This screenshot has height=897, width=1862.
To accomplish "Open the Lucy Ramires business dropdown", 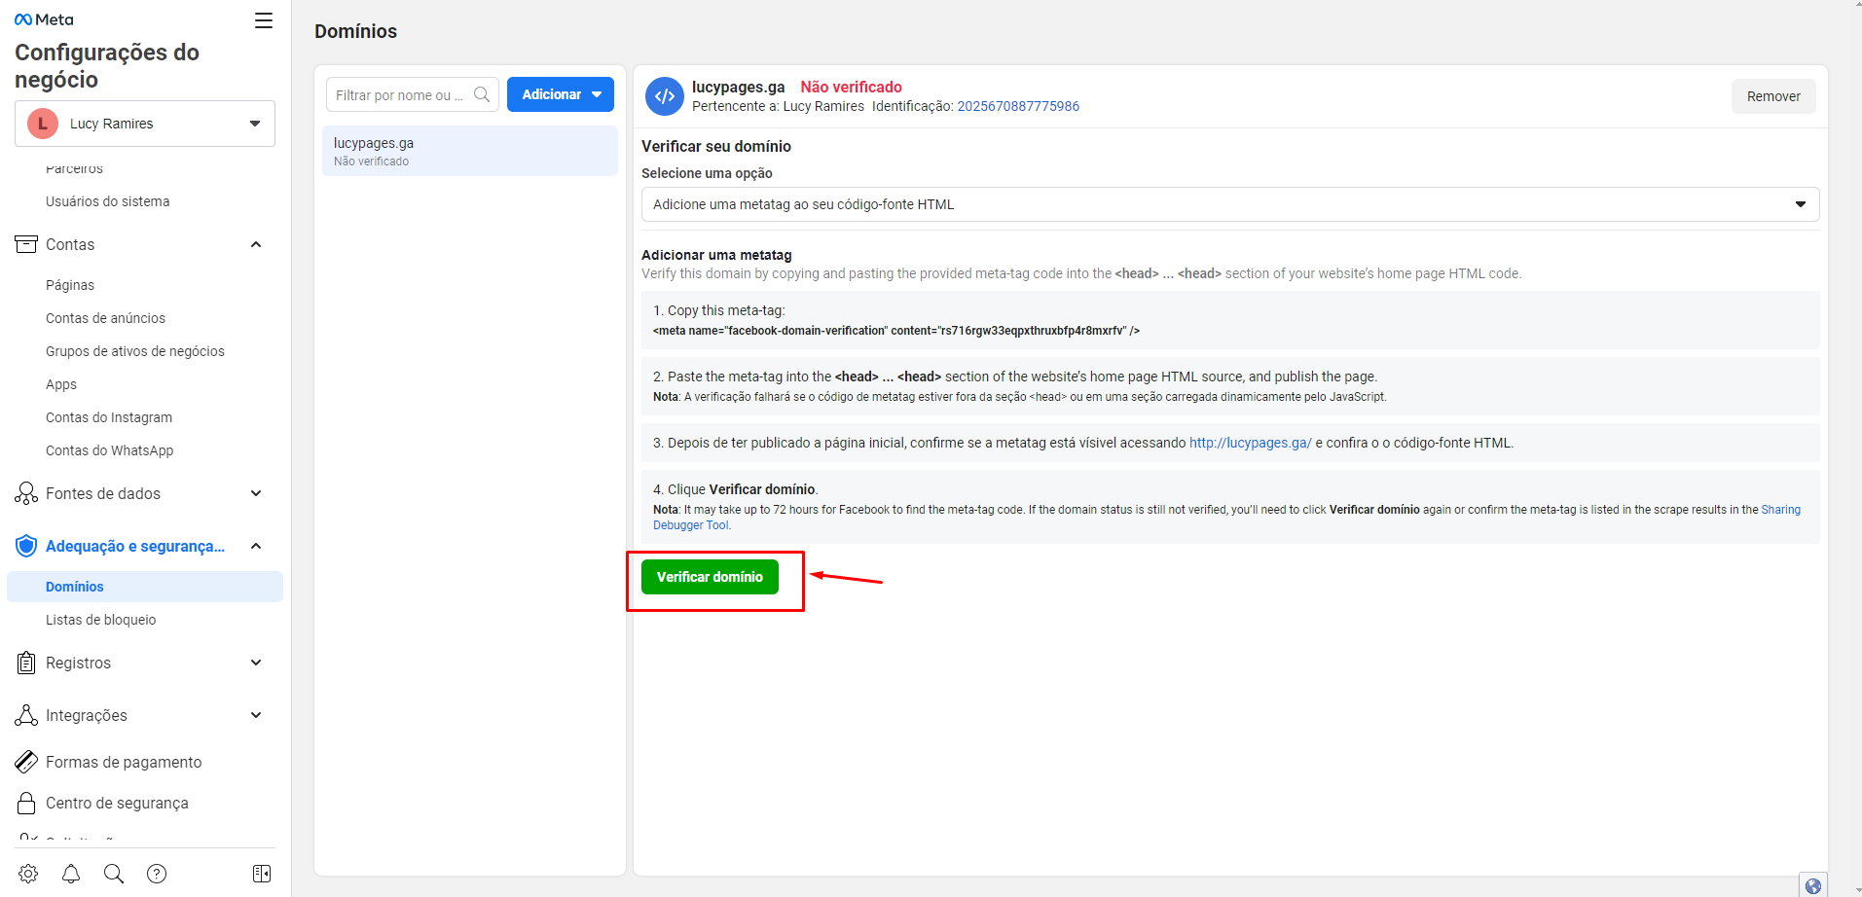I will click(145, 124).
